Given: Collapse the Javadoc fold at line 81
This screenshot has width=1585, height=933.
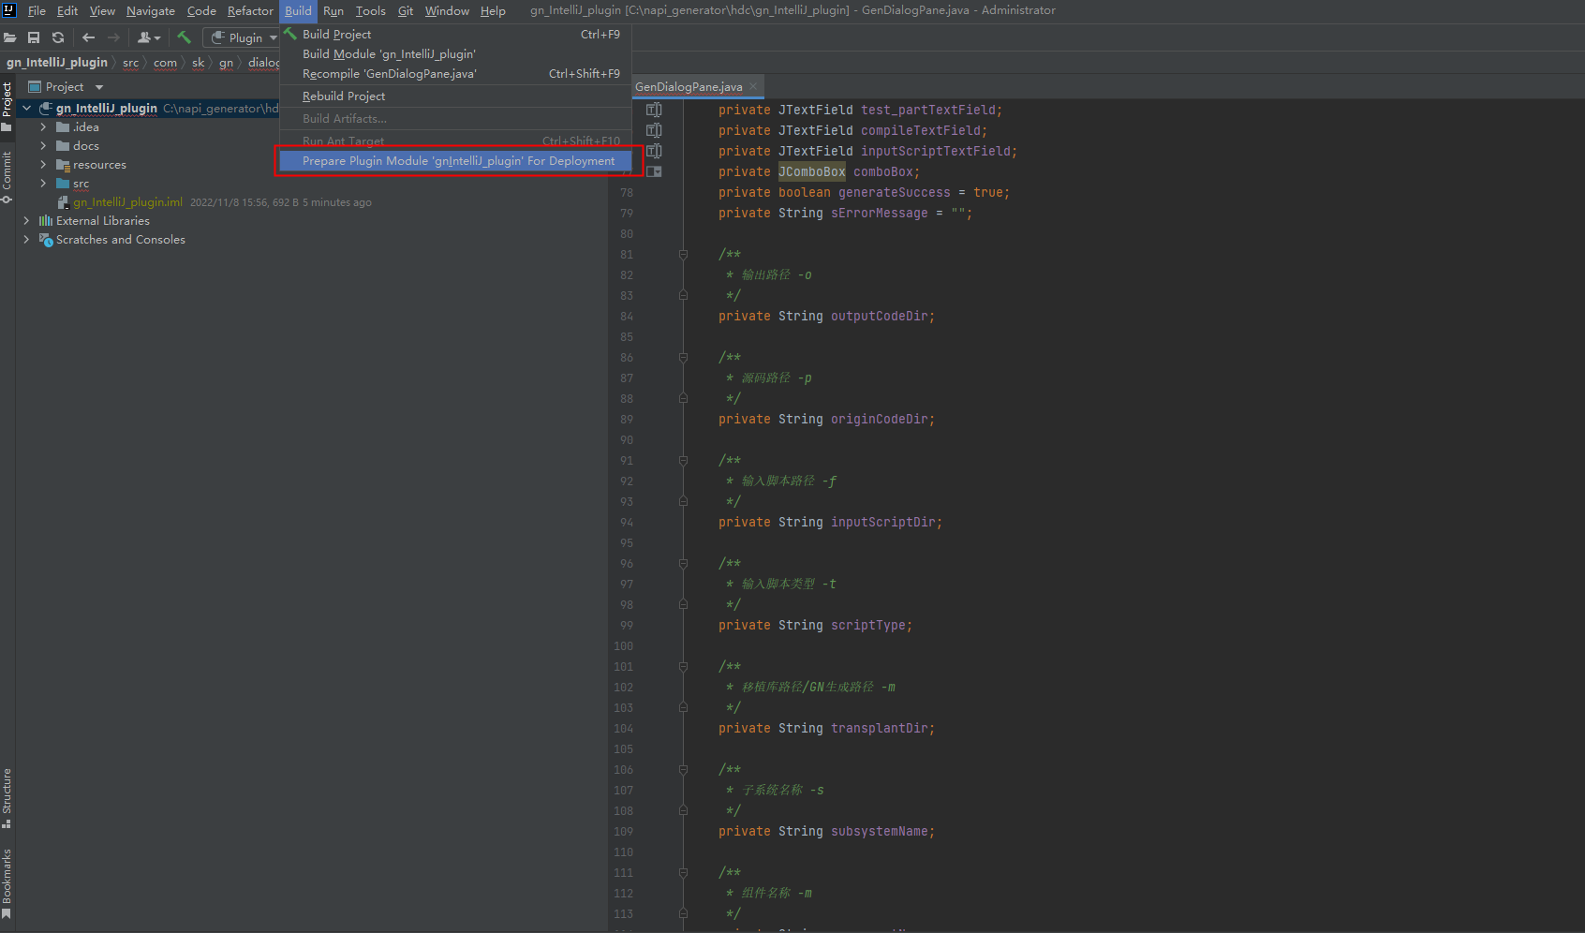Looking at the screenshot, I should pos(683,255).
